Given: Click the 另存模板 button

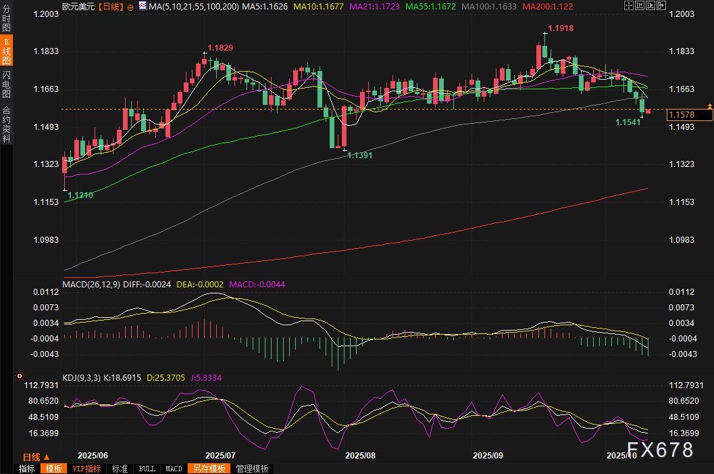Looking at the screenshot, I should (x=208, y=469).
